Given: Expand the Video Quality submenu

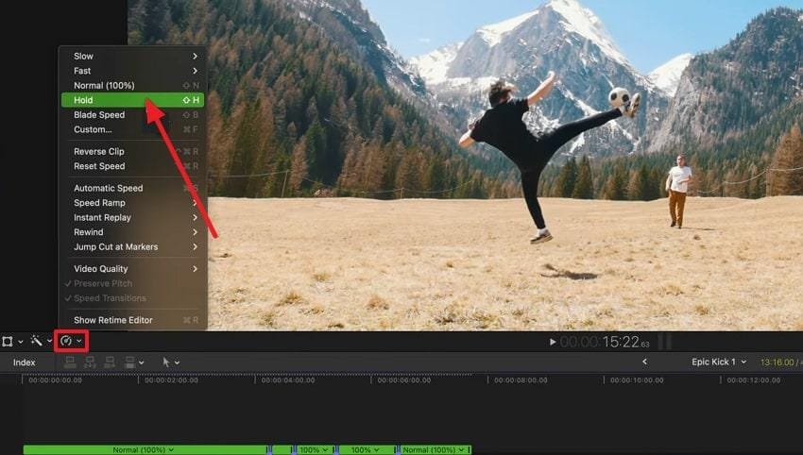Looking at the screenshot, I should pos(133,269).
